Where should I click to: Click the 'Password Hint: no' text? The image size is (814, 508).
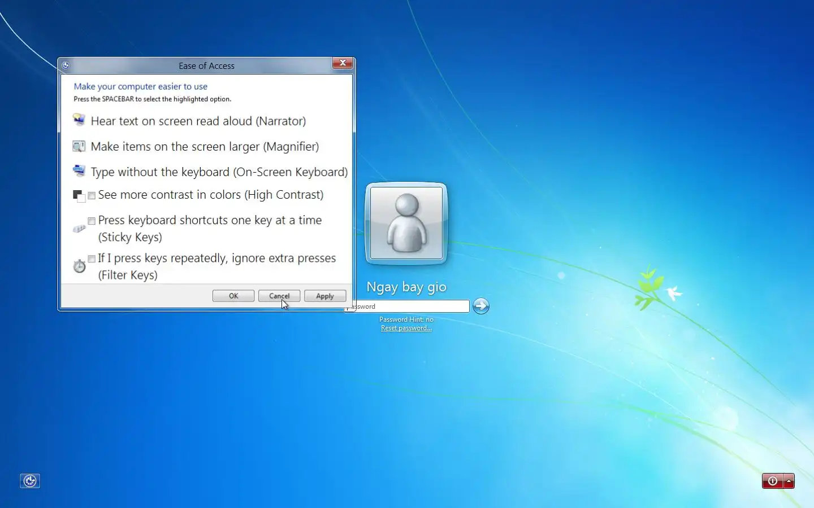point(406,319)
